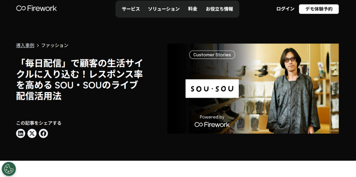This screenshot has height=177, width=356.
Task: Expand the お役立ち情報 menu
Action: (x=219, y=9)
